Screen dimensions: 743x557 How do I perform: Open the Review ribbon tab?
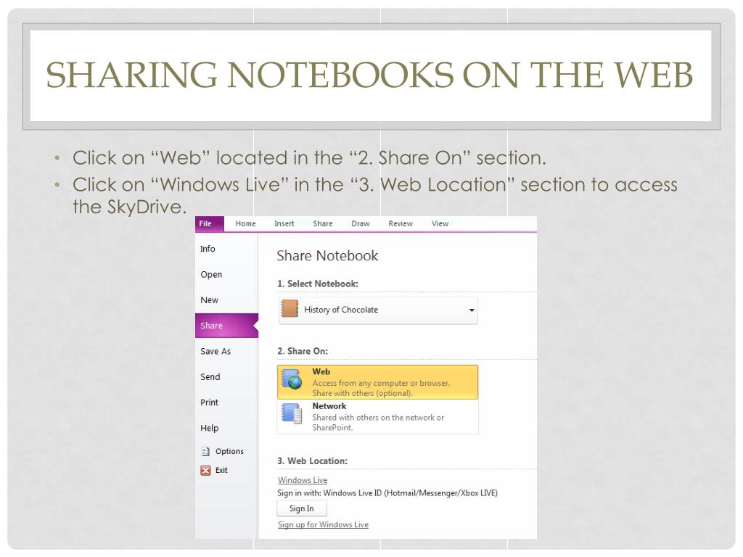tap(401, 223)
